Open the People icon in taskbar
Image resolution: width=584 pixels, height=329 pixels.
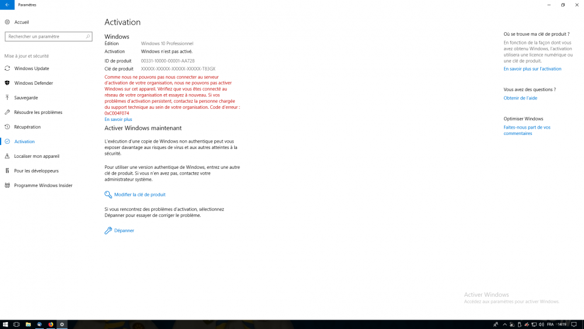pos(495,324)
